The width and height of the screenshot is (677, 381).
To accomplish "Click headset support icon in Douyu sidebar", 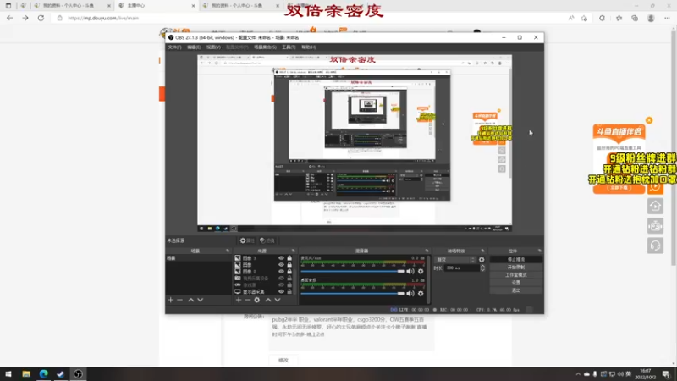I will (x=655, y=246).
